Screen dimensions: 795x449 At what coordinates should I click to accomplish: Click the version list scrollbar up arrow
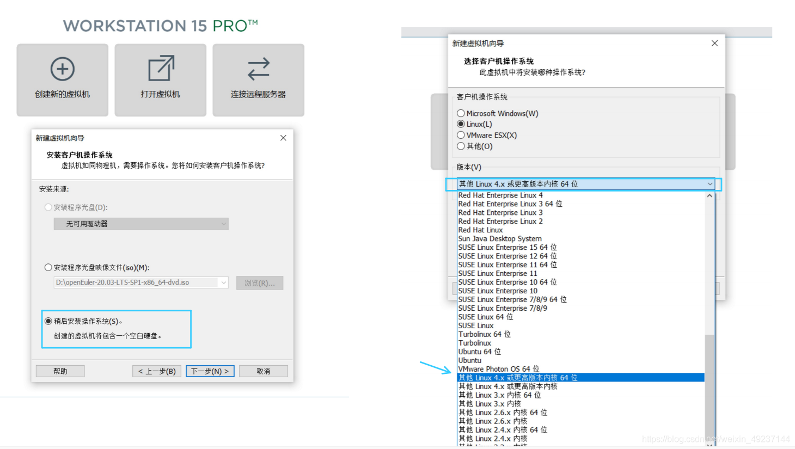point(710,195)
